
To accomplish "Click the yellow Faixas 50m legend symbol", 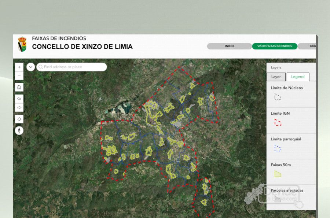I will coord(278,174).
